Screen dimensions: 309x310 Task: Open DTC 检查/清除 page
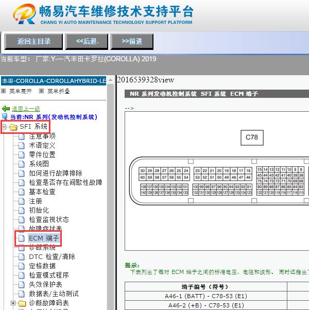(x=52, y=256)
